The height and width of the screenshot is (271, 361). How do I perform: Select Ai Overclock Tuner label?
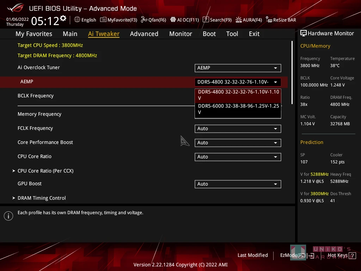(39, 67)
